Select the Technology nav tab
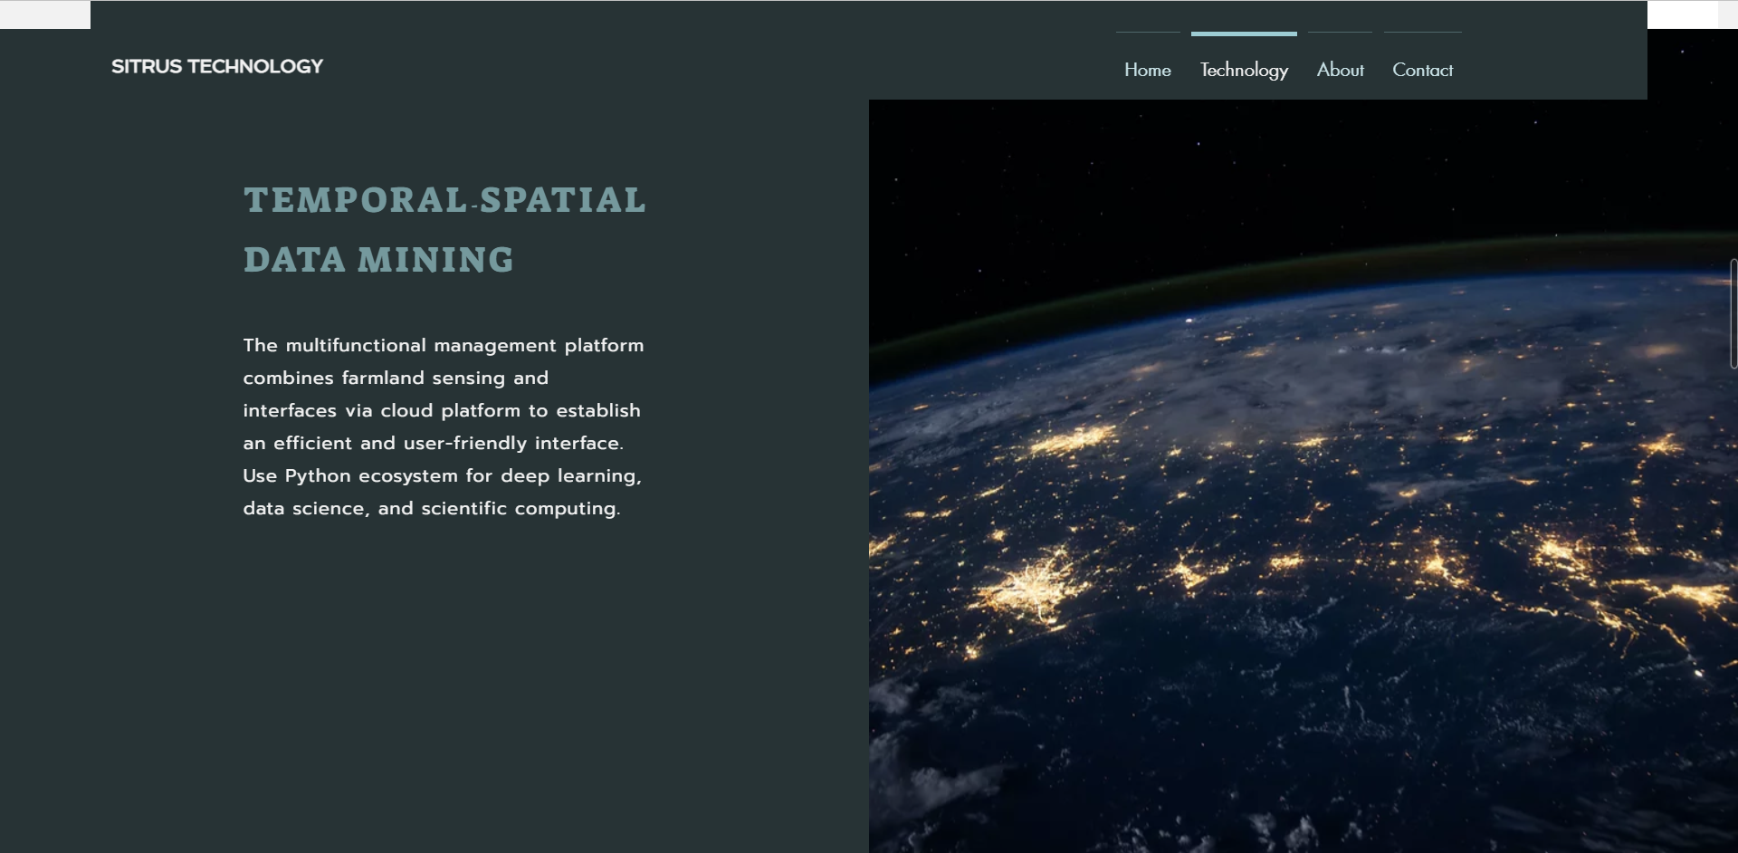The width and height of the screenshot is (1738, 853). 1244,70
